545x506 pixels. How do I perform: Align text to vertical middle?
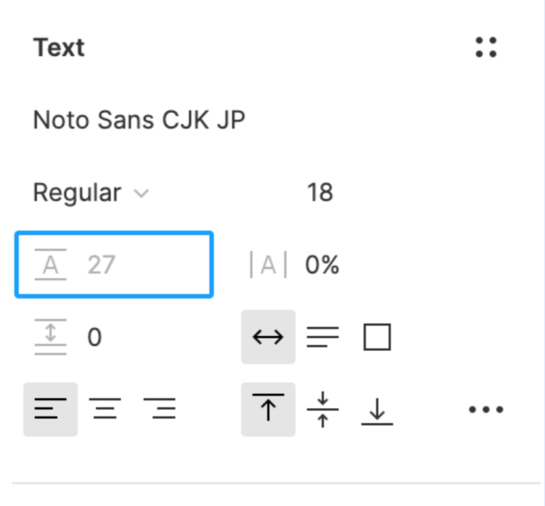coord(322,409)
